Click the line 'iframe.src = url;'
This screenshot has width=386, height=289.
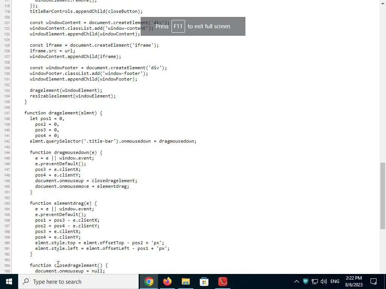click(x=52, y=51)
